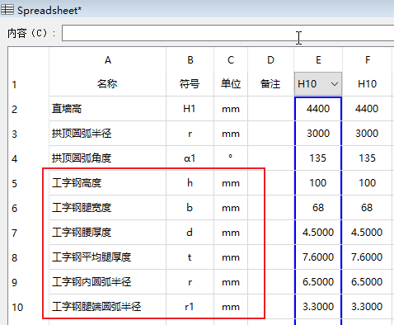
Task: Select the cell with symbol α1
Action: [190, 158]
